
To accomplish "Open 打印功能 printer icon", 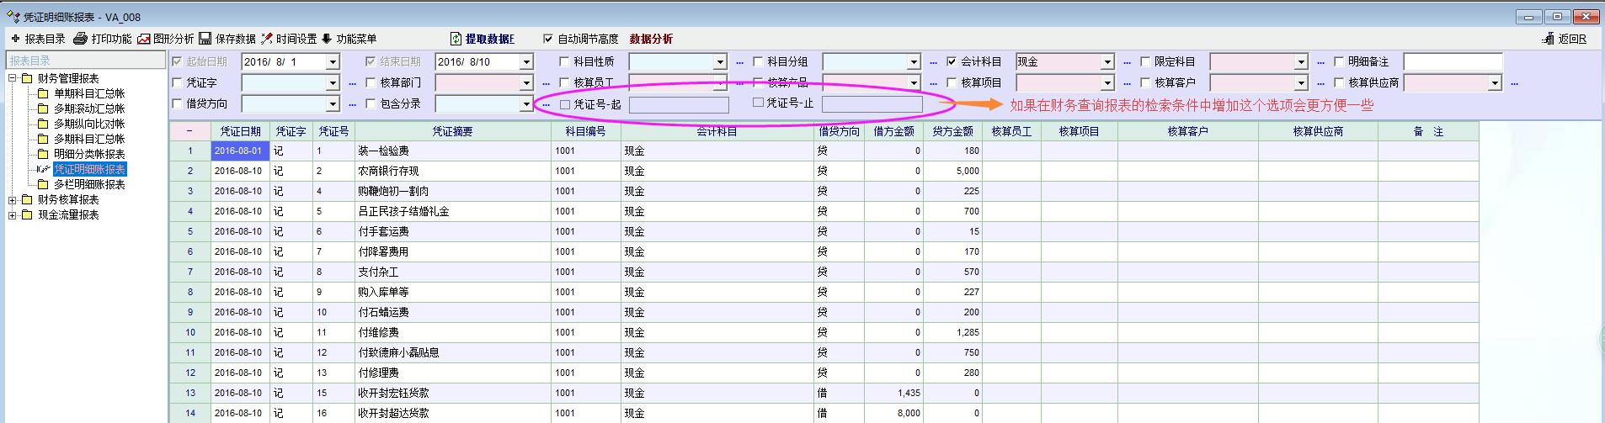I will (81, 39).
